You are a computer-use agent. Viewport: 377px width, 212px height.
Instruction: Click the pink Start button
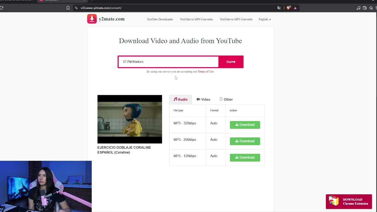coord(231,62)
